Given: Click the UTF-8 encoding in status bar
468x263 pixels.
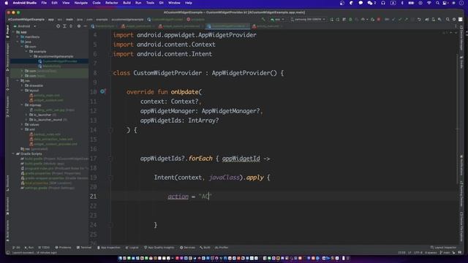Looking at the screenshot, I should click(418, 253).
